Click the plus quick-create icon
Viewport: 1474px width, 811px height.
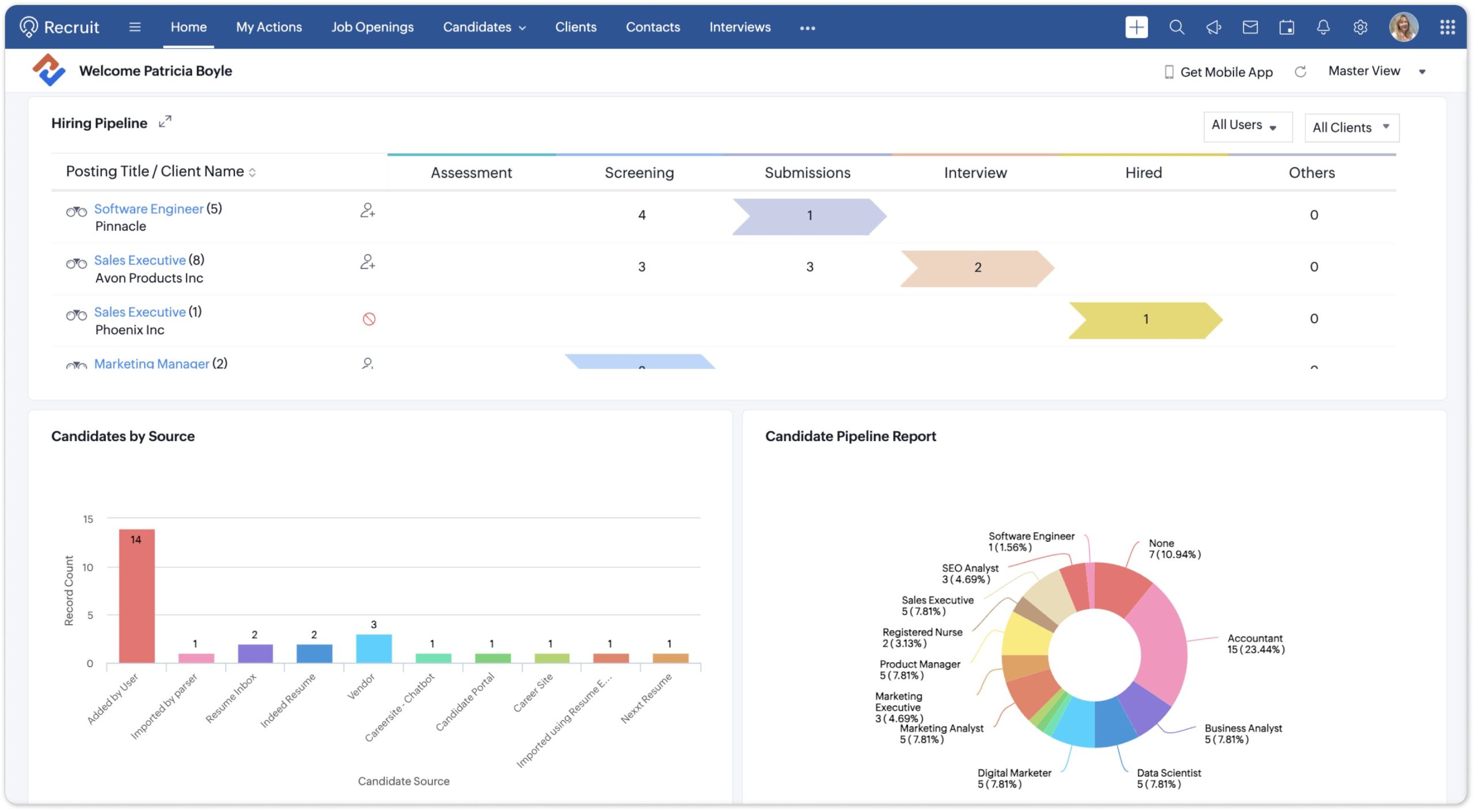click(1136, 27)
